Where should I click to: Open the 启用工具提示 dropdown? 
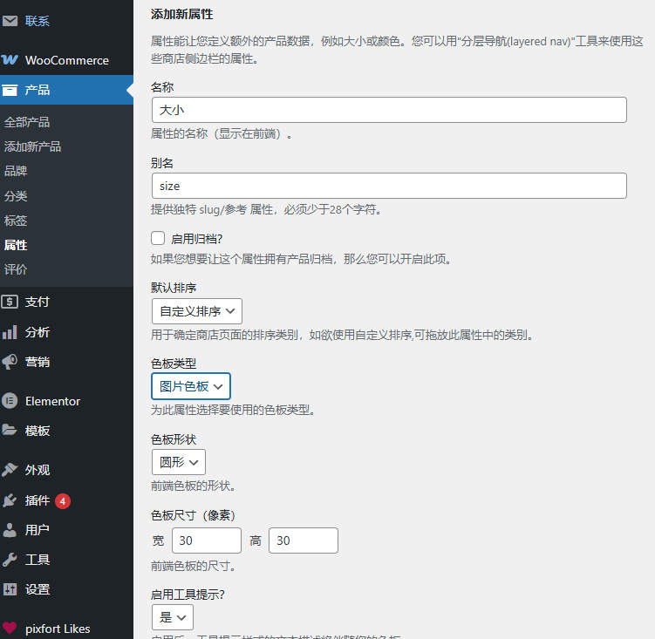(x=173, y=617)
